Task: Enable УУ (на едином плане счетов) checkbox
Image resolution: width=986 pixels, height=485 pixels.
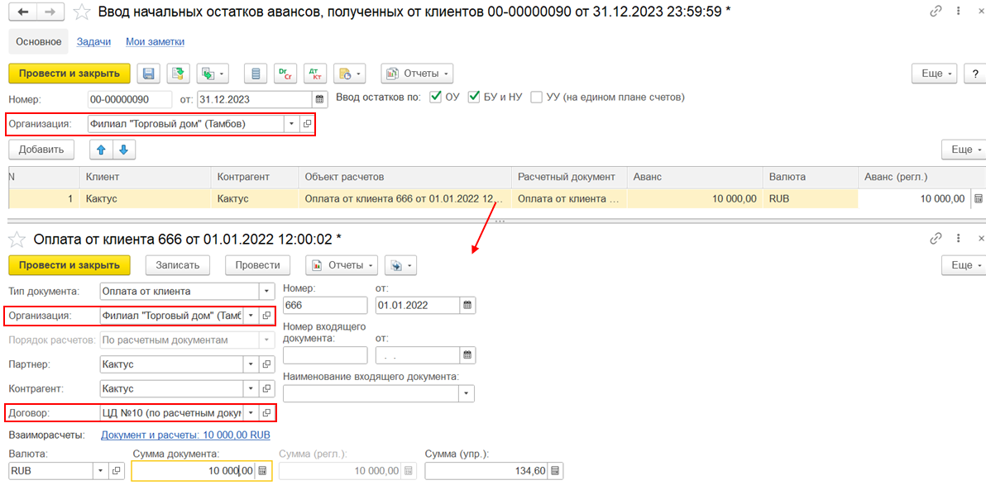Action: click(536, 97)
